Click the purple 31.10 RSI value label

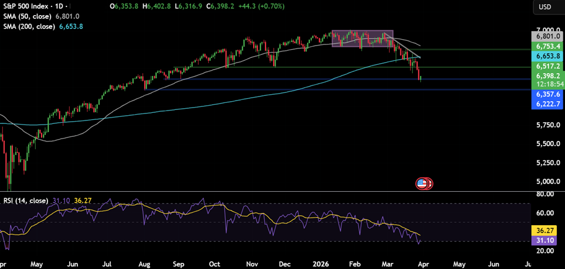547,240
